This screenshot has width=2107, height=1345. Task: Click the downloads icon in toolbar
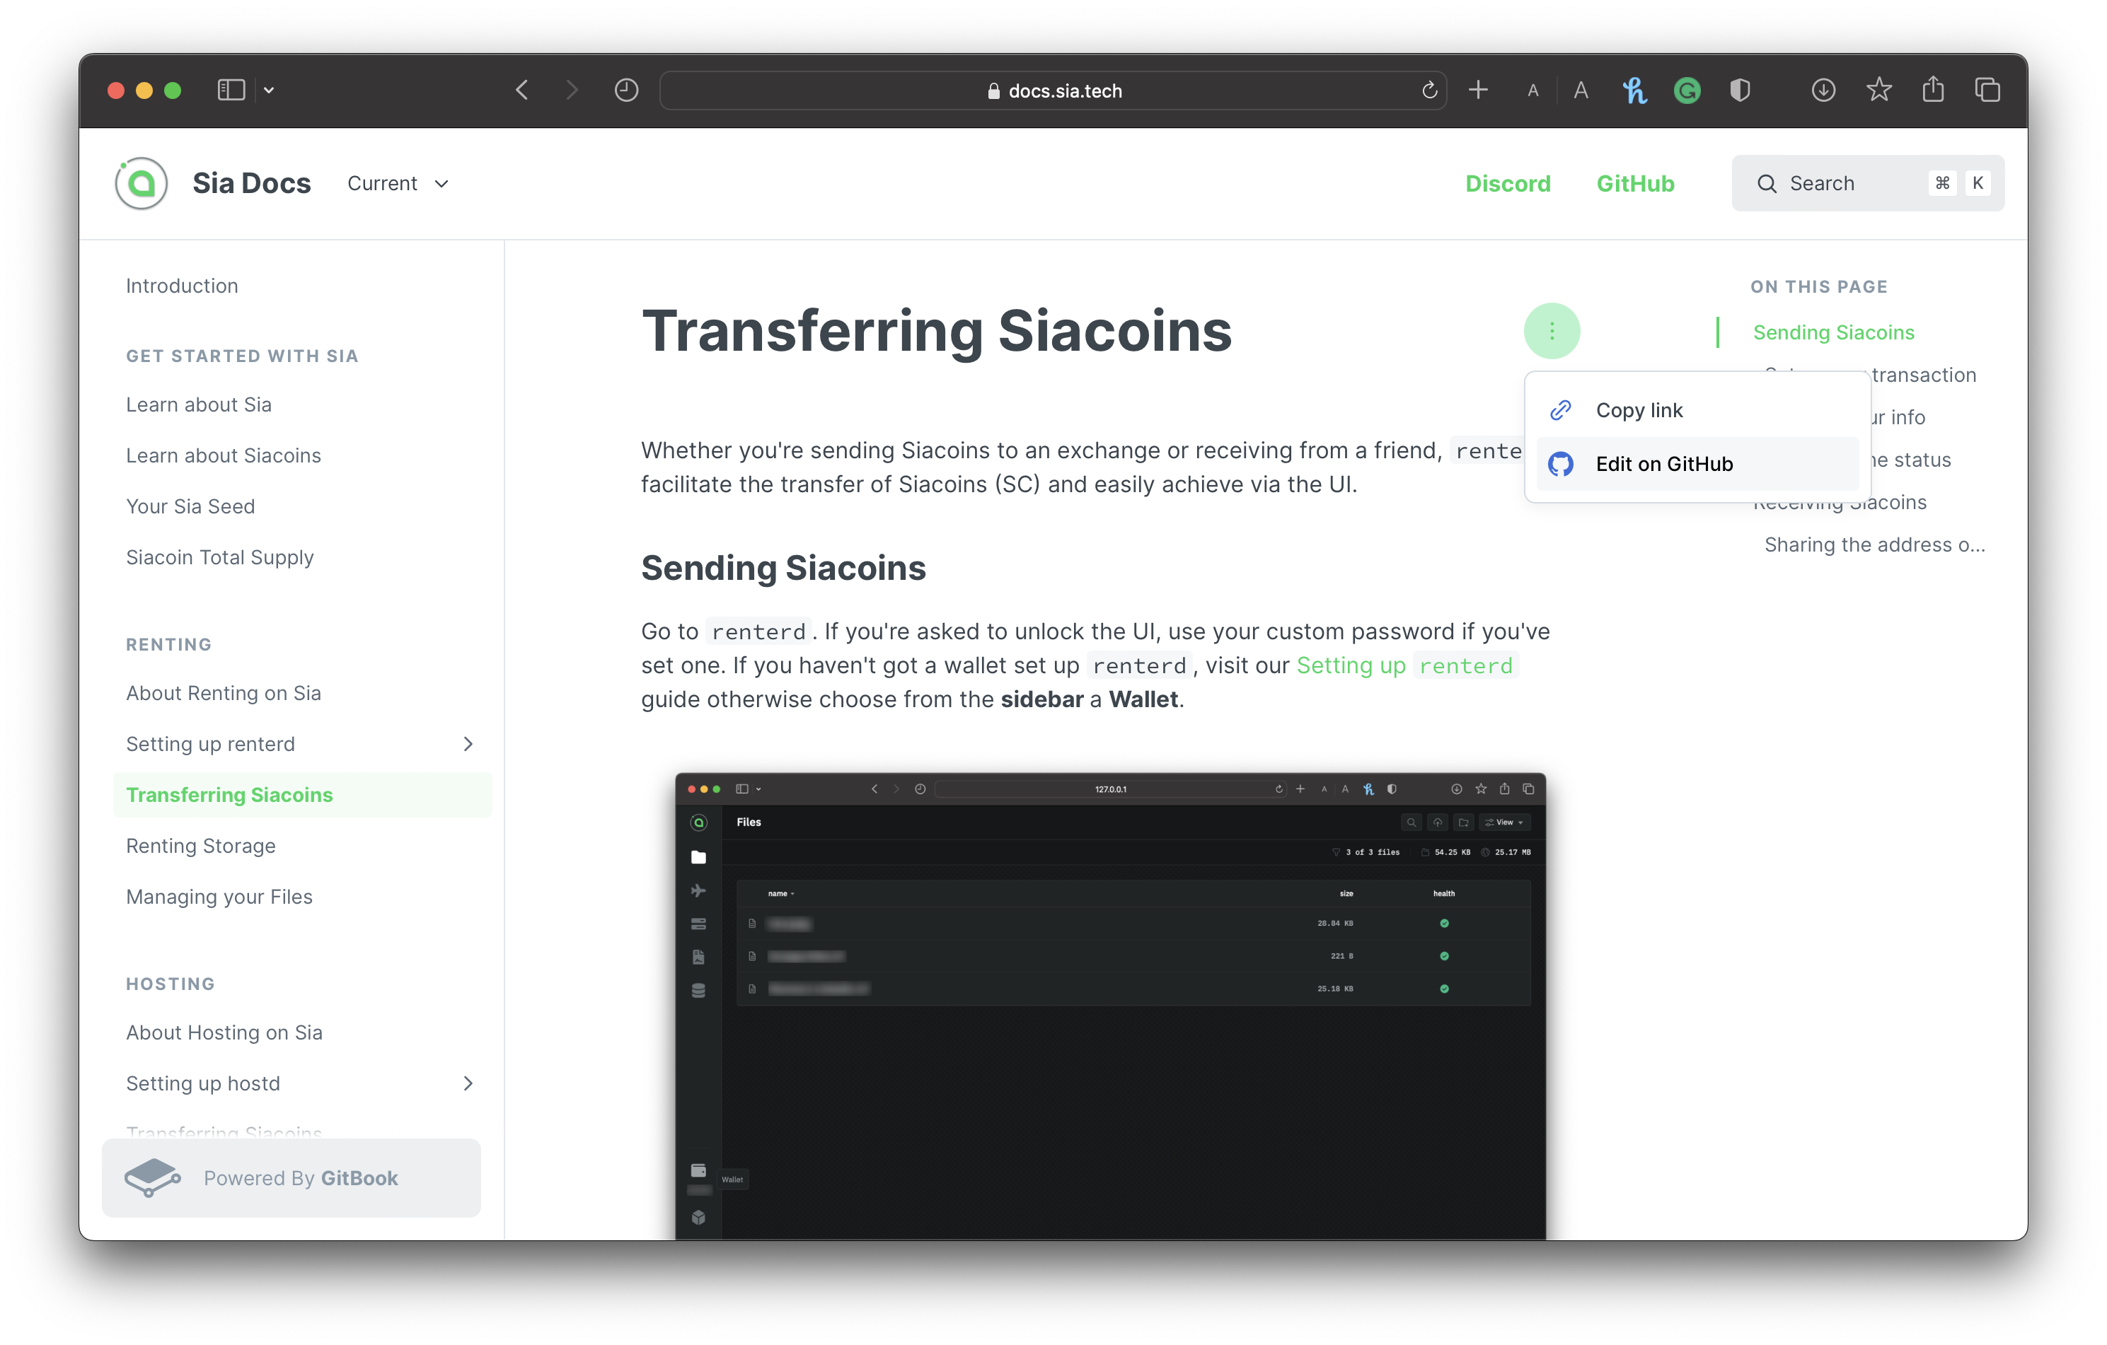(x=1823, y=90)
